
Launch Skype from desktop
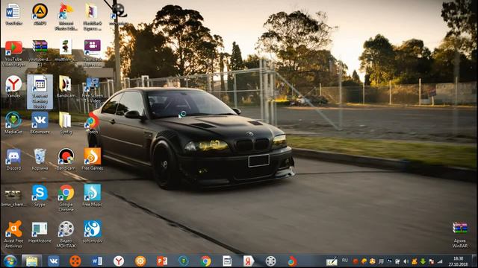(x=40, y=195)
